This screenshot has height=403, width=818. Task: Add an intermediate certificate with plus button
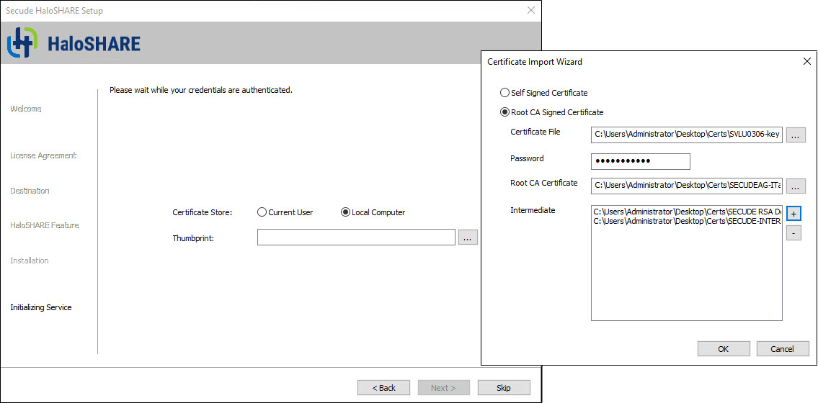click(x=793, y=214)
